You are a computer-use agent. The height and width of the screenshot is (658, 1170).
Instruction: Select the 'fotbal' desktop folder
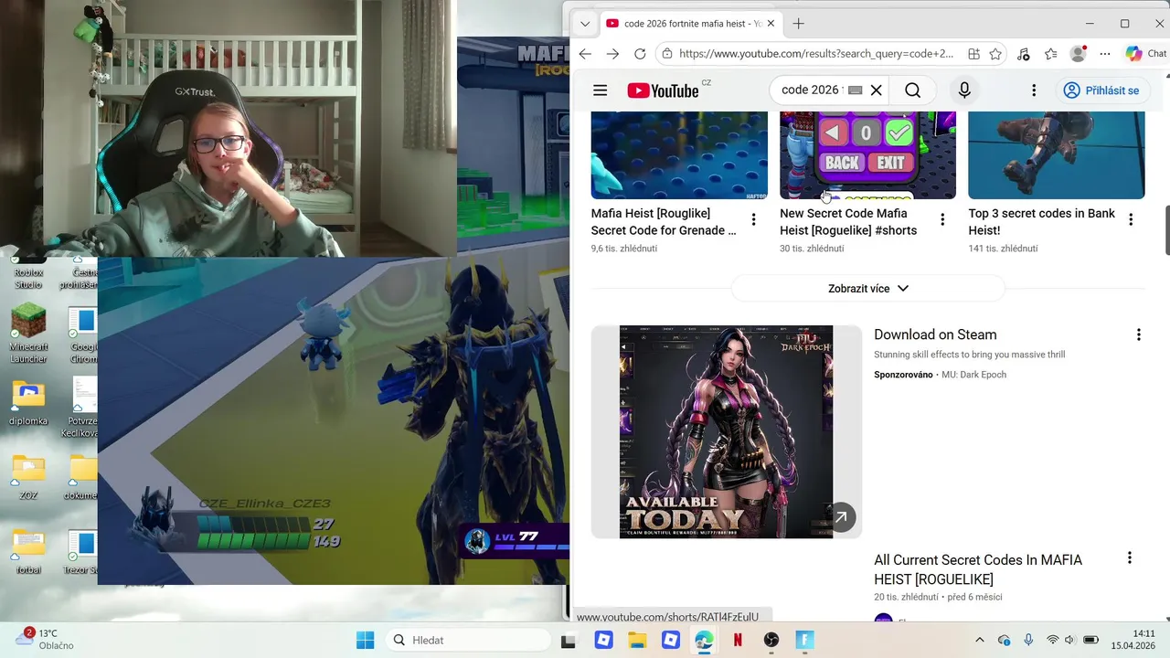[28, 552]
